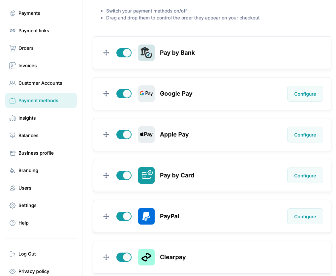336x276 pixels.
Task: Log Out from the sidebar
Action: (27, 254)
